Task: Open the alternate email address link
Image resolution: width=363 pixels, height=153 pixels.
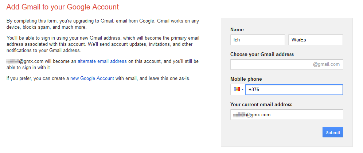Action: [102, 61]
